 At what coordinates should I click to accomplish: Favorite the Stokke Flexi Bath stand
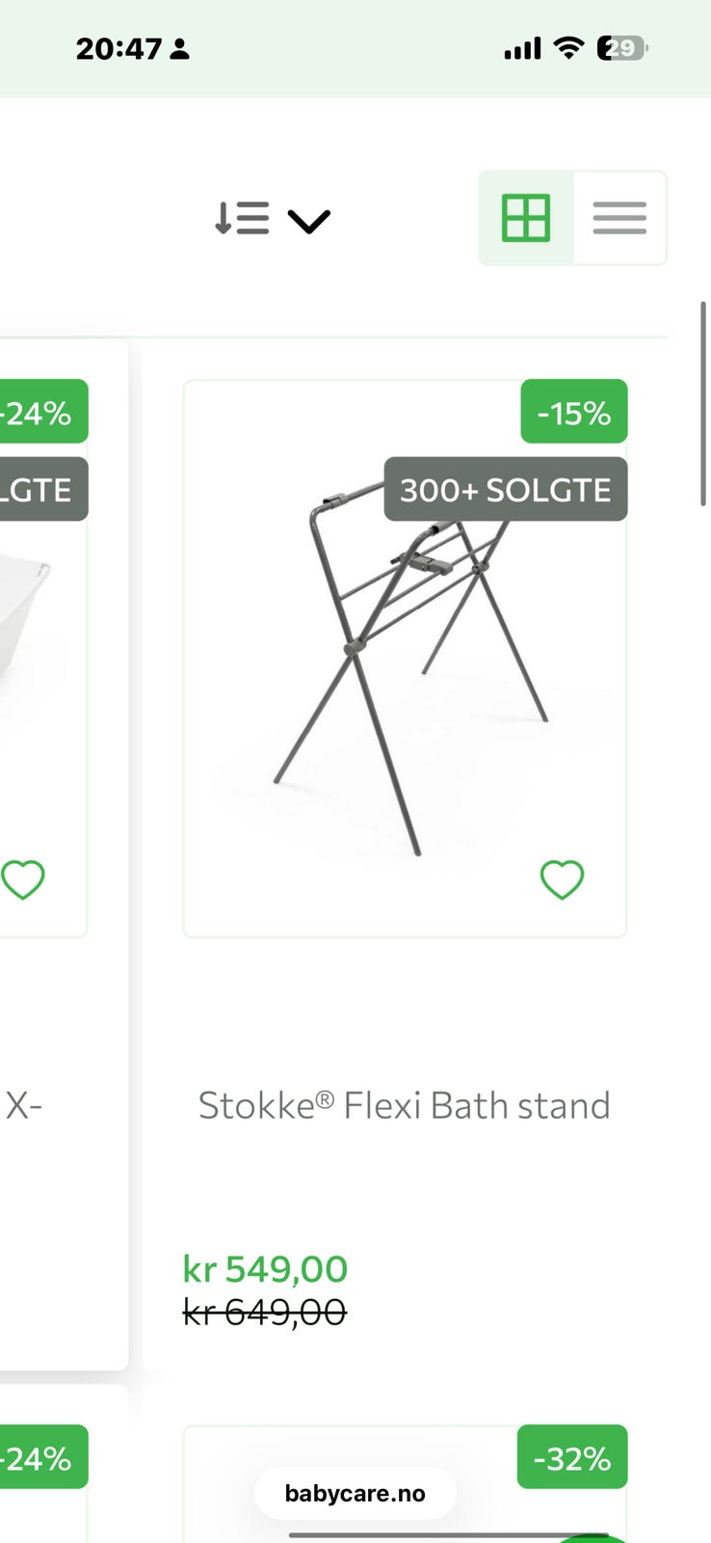[x=562, y=880]
